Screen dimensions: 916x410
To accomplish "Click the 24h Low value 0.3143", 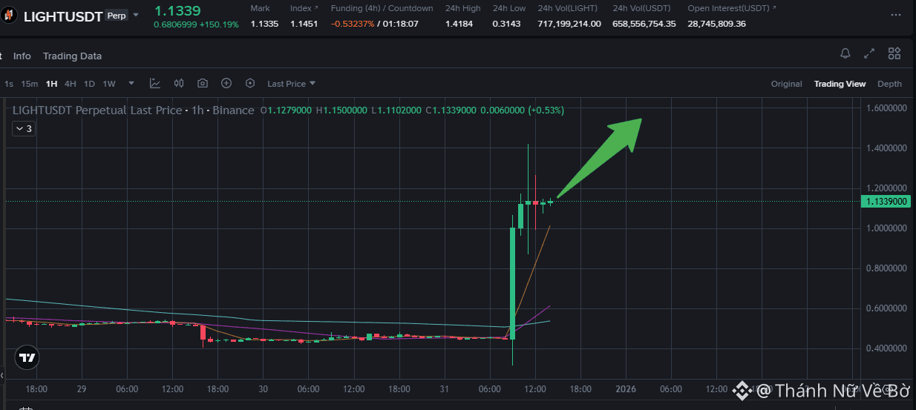I will [x=506, y=24].
